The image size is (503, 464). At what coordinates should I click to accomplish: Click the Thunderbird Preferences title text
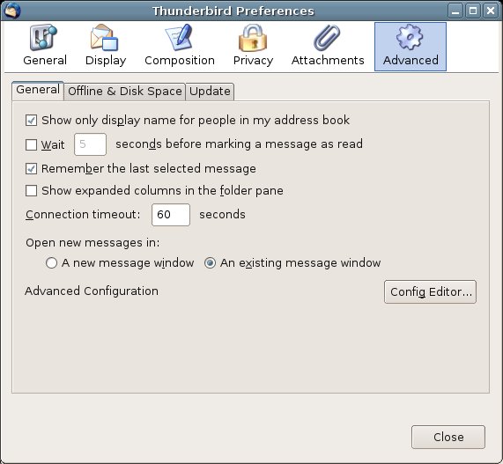point(233,11)
